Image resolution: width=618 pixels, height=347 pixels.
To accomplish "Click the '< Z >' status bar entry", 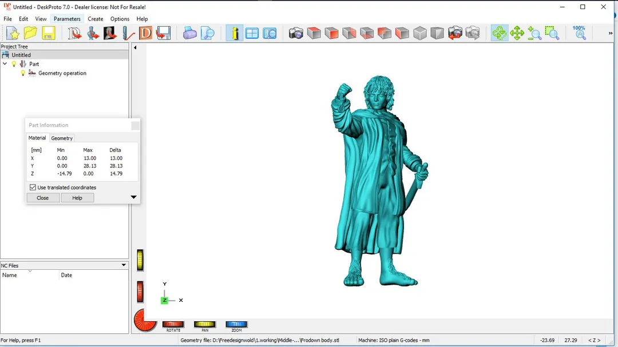I will click(595, 340).
